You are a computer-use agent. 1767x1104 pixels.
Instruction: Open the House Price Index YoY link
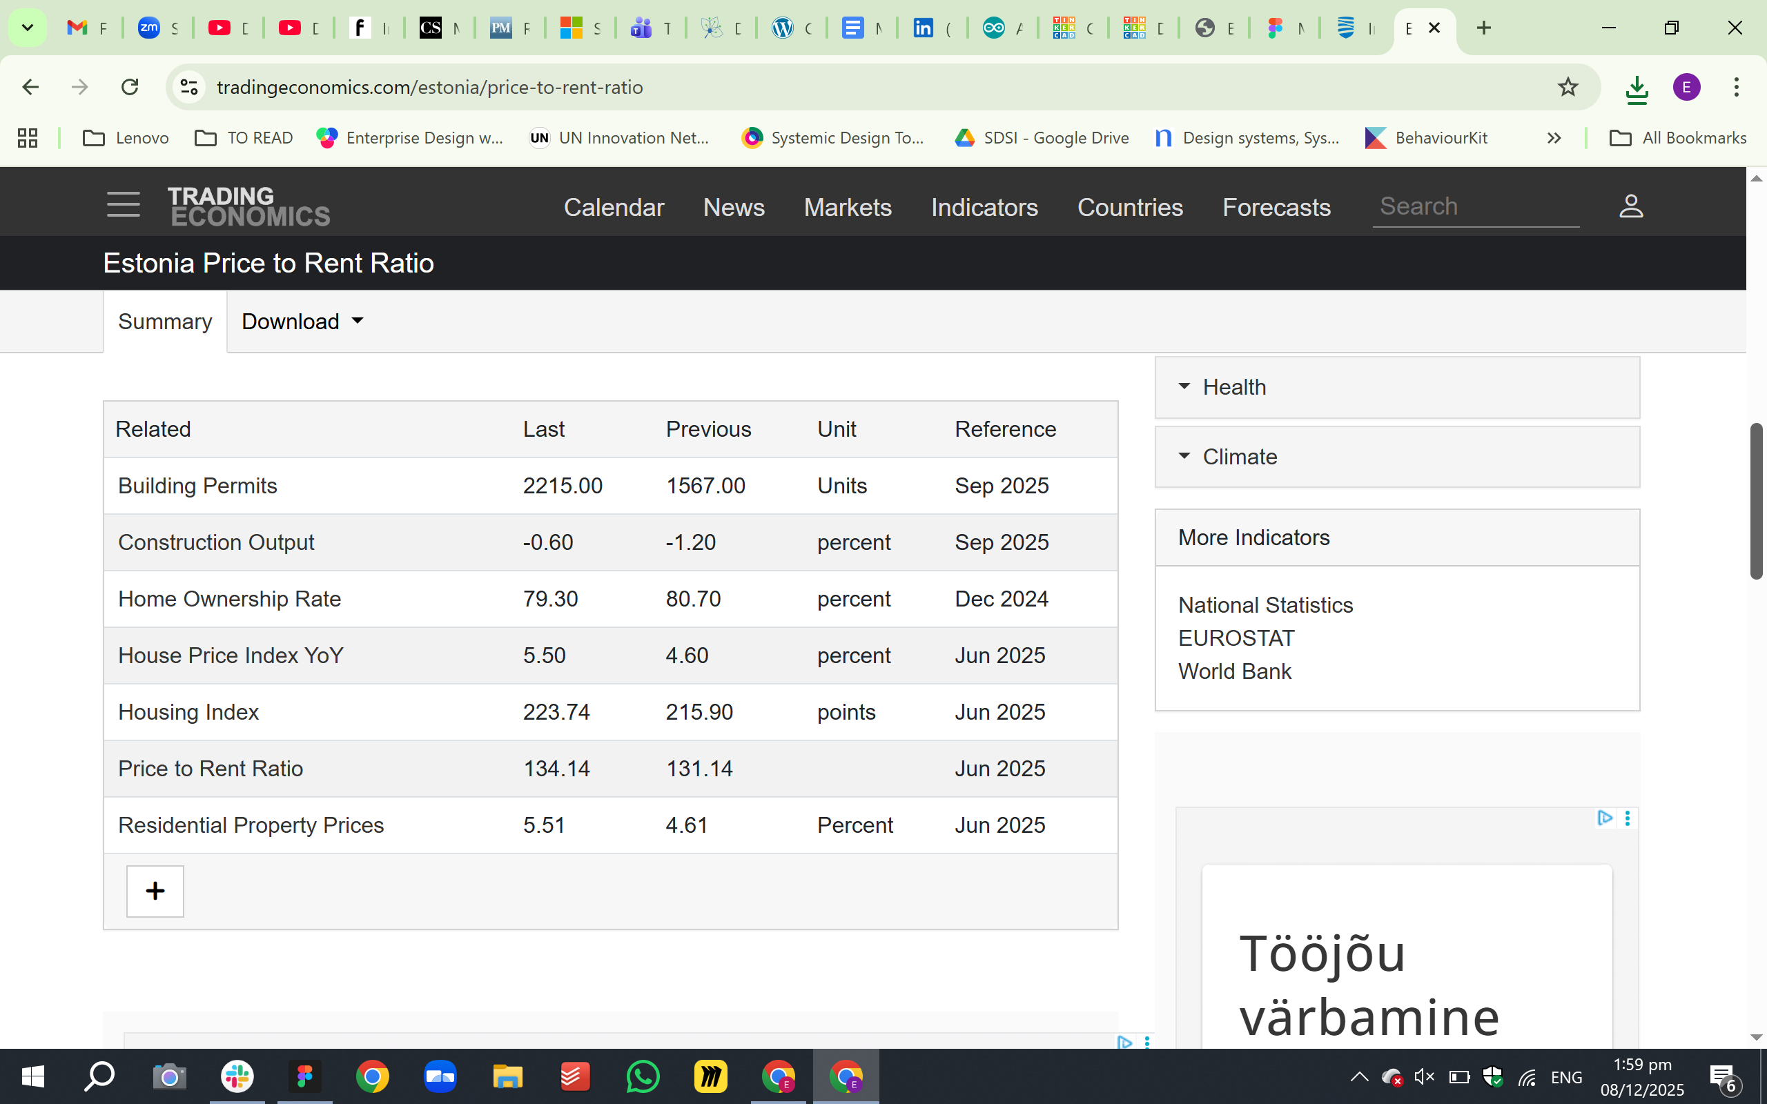coord(231,655)
